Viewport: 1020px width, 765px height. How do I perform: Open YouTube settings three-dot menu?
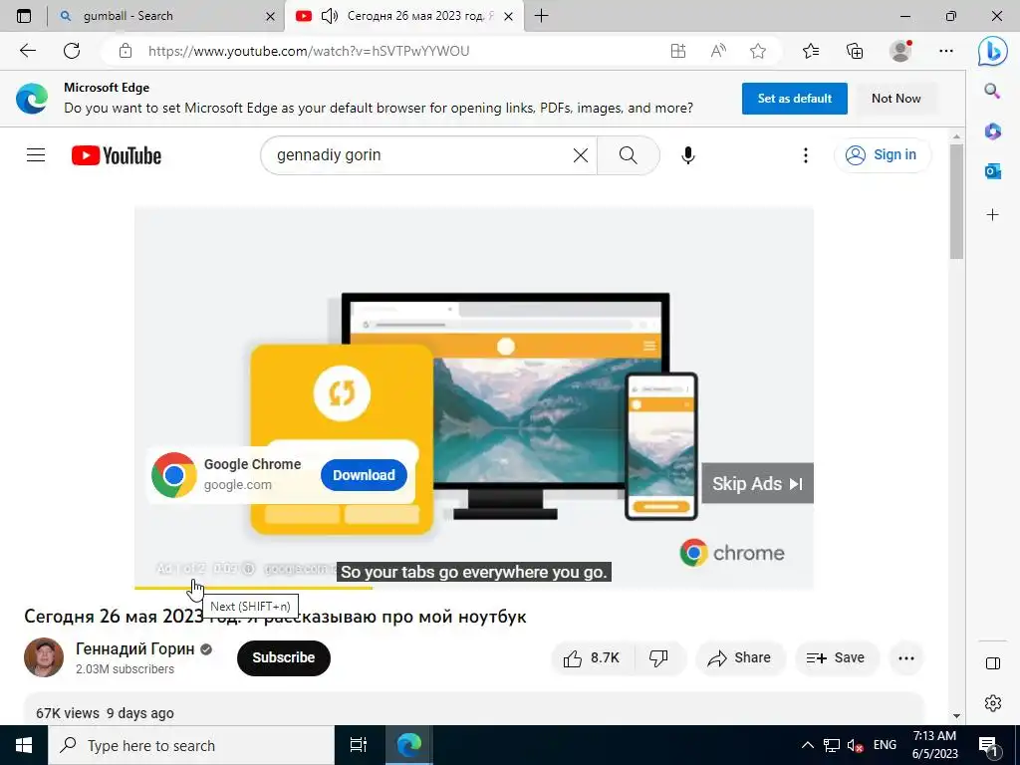pyautogui.click(x=805, y=154)
